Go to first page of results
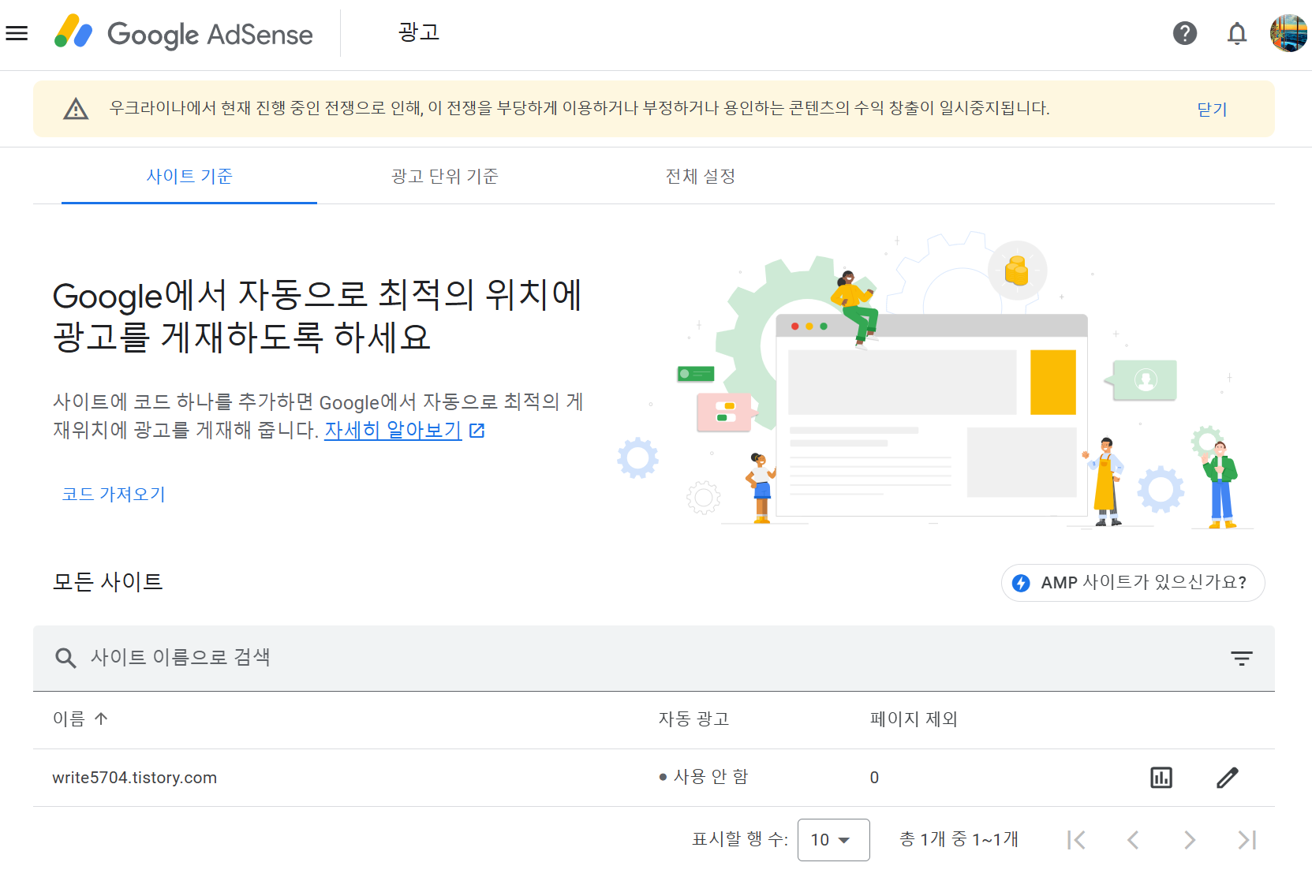 coord(1076,840)
